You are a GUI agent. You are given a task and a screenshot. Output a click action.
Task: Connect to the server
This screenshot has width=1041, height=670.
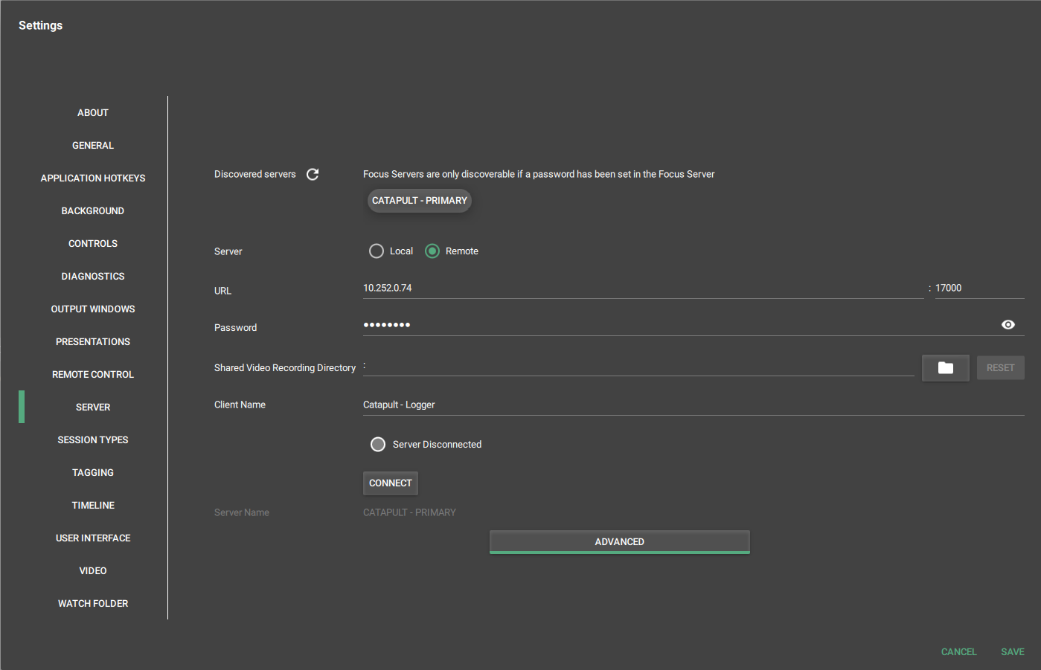[391, 483]
